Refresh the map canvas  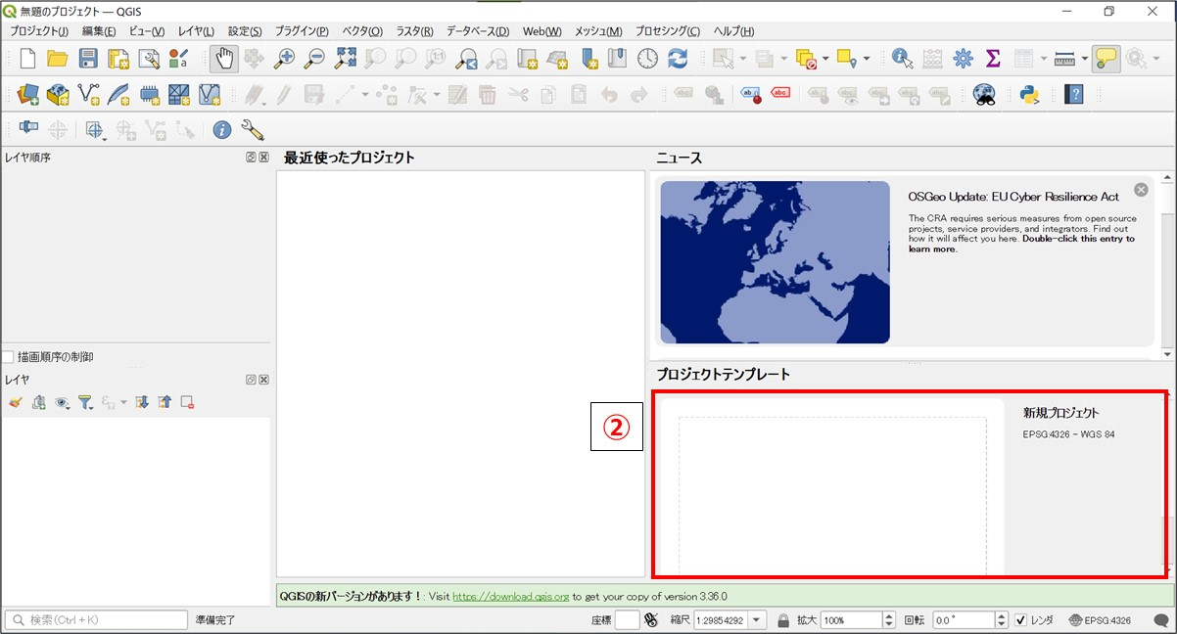678,59
